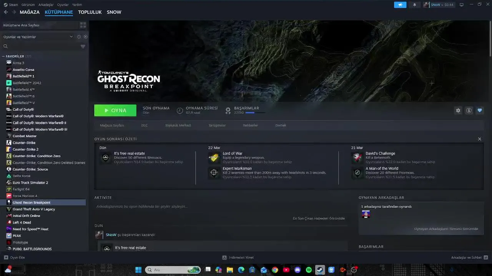Screen dimensions: 492x276
Task: Click the activity comment input field
Action: [221, 206]
